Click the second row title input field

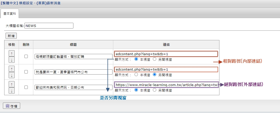coord(73,72)
